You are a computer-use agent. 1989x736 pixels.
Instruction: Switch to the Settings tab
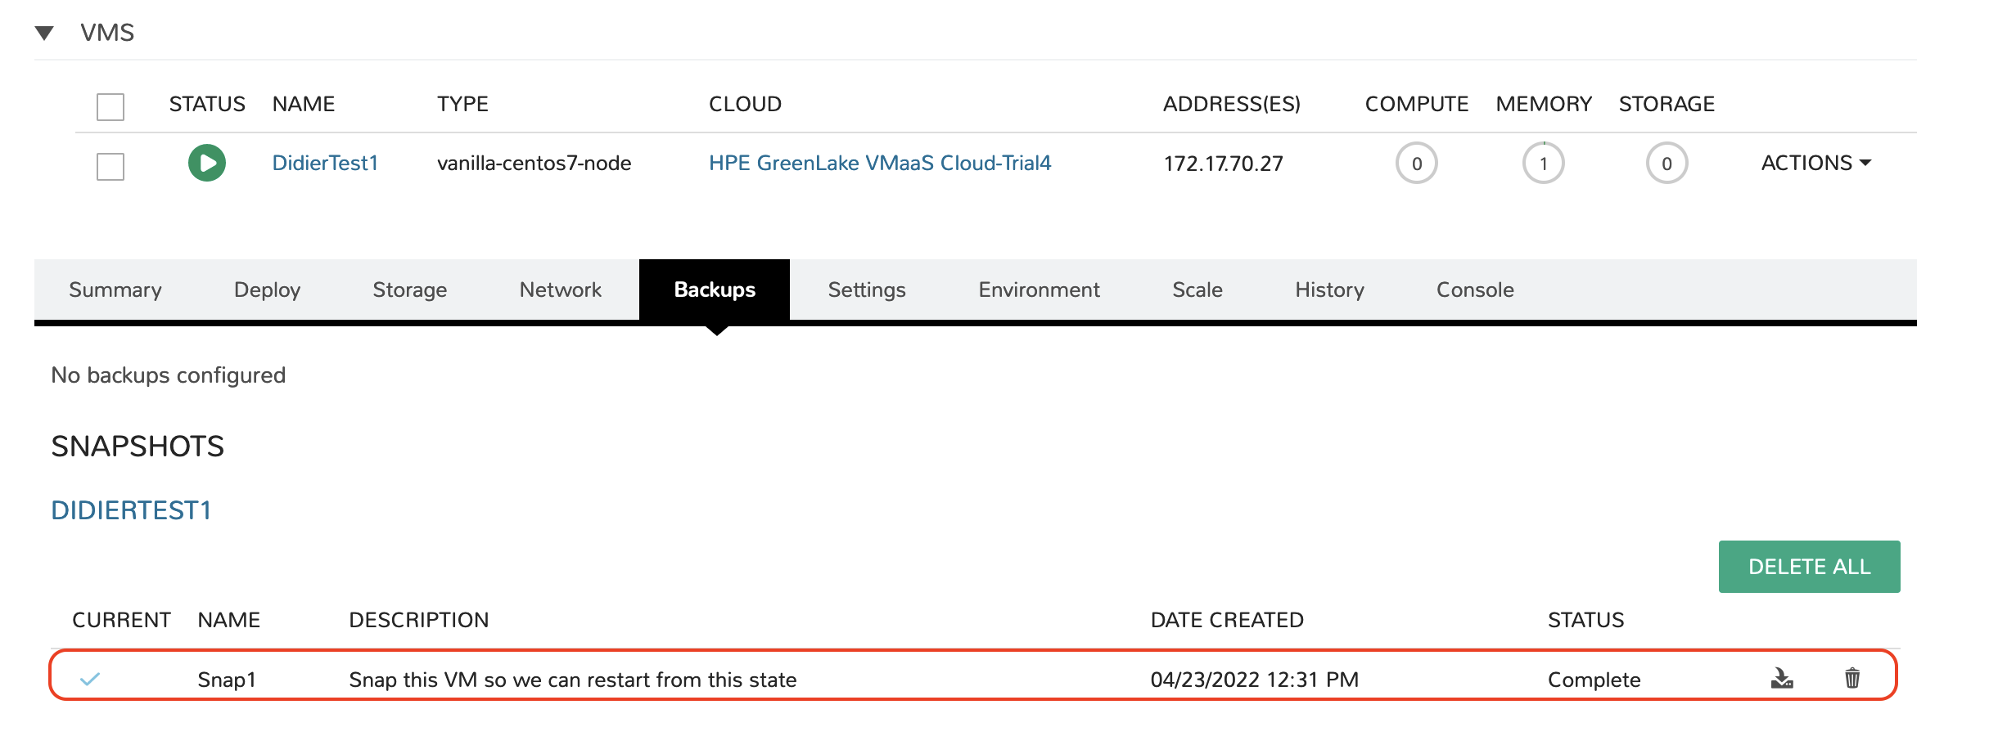pos(867,289)
